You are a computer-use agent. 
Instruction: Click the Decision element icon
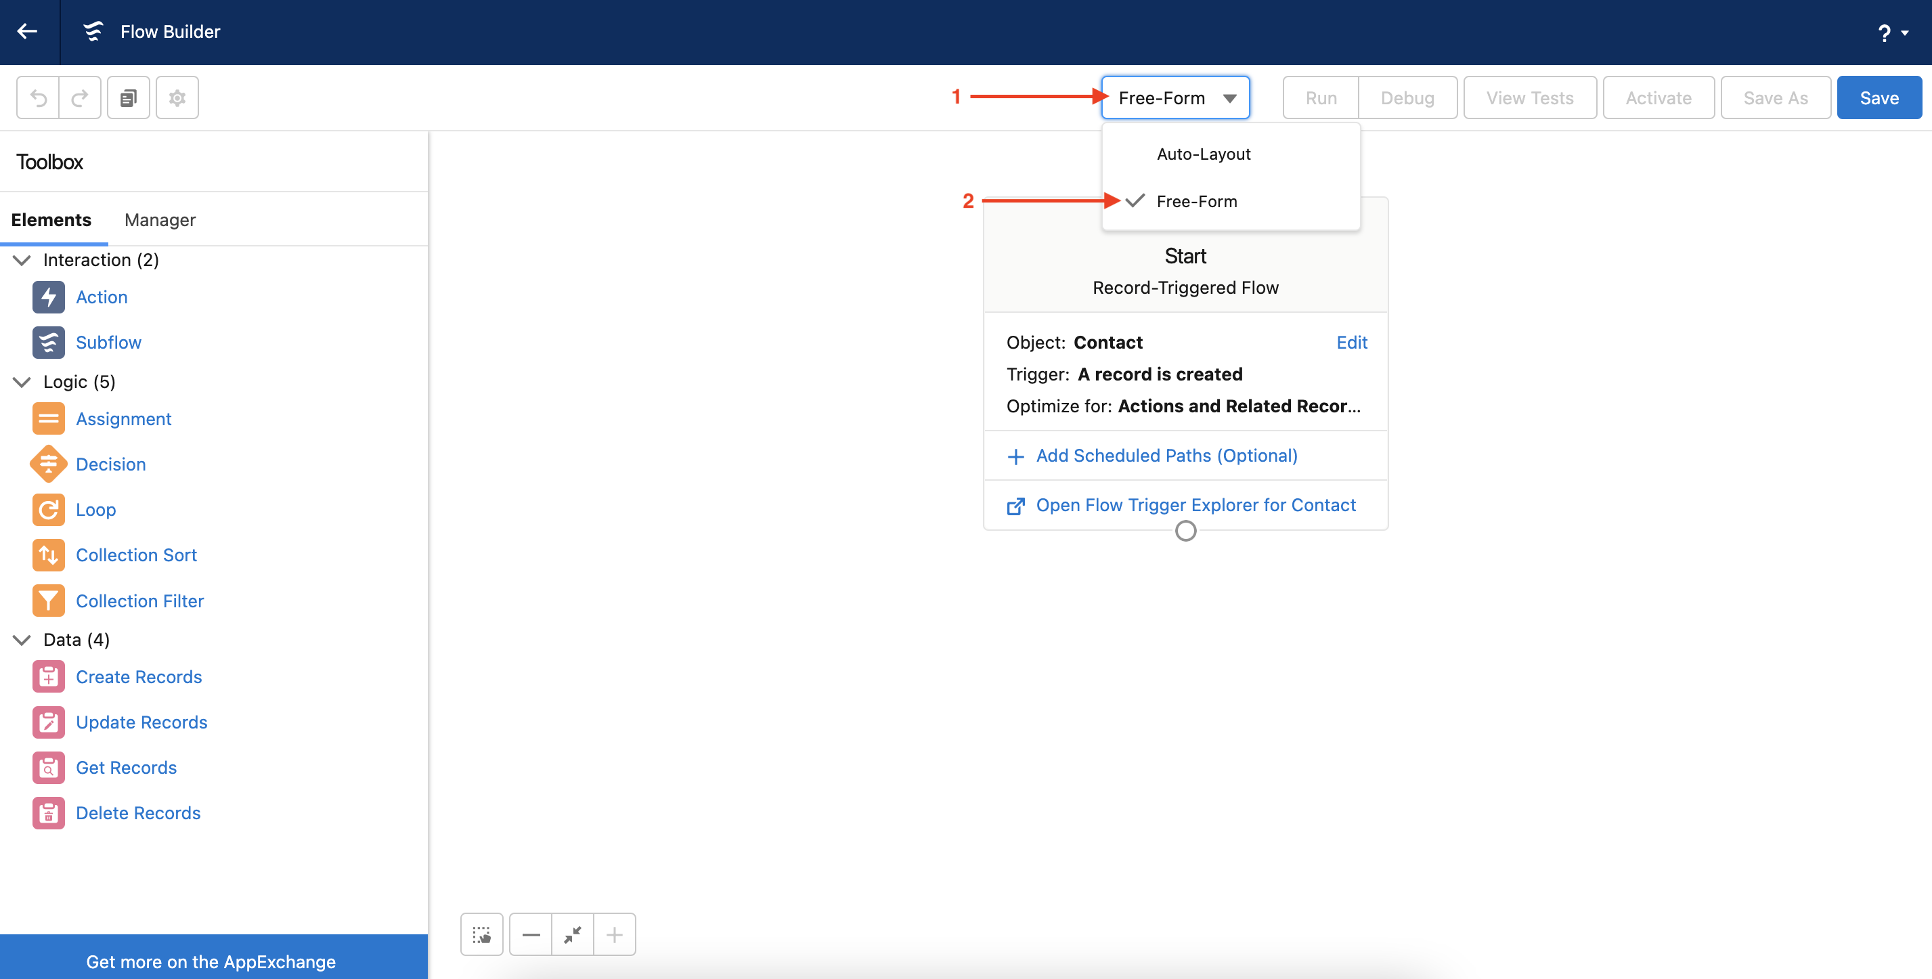pos(49,464)
